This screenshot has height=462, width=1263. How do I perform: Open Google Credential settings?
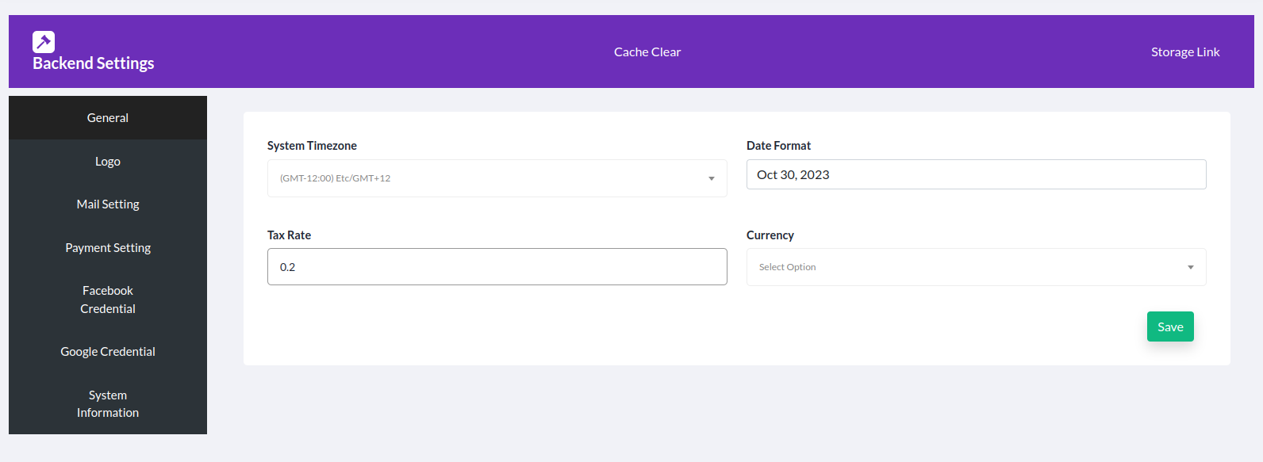108,351
